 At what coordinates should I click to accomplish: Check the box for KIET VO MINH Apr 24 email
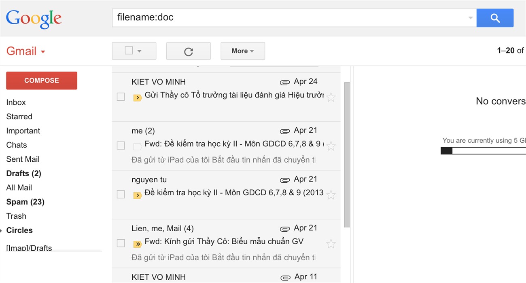coord(121,97)
